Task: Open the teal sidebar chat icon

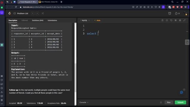Action: (x=2, y=45)
